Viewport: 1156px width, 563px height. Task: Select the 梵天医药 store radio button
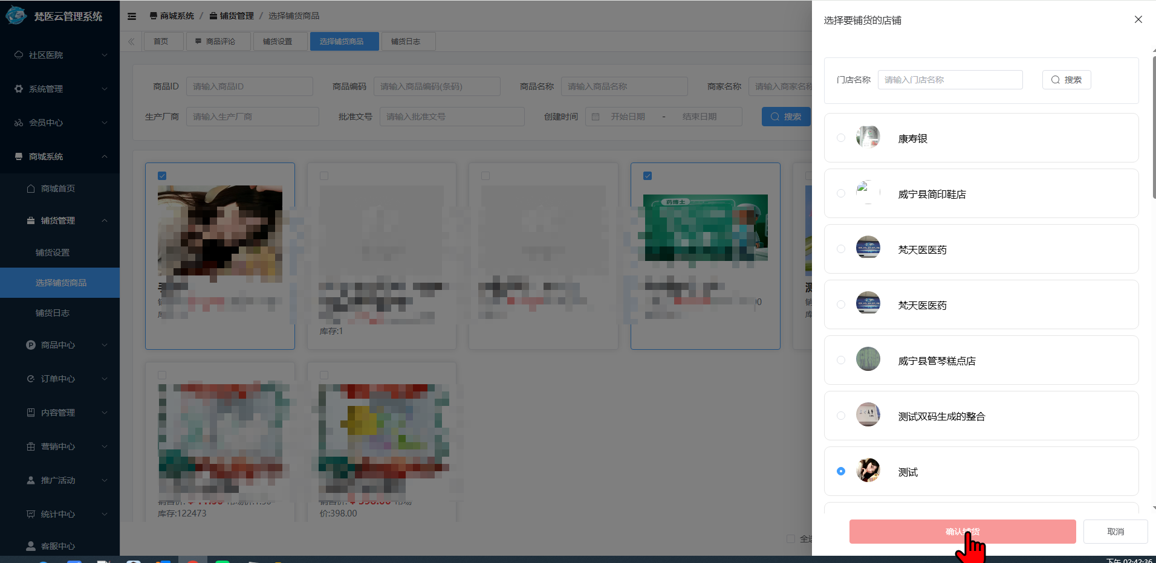point(841,248)
